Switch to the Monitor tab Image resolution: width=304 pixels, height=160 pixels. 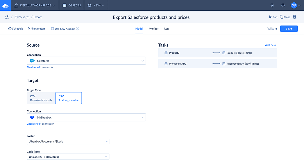point(153,29)
